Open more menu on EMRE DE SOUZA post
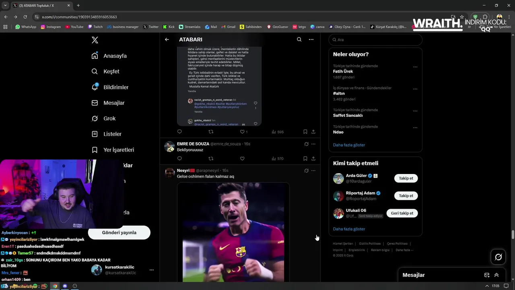 coord(313,144)
